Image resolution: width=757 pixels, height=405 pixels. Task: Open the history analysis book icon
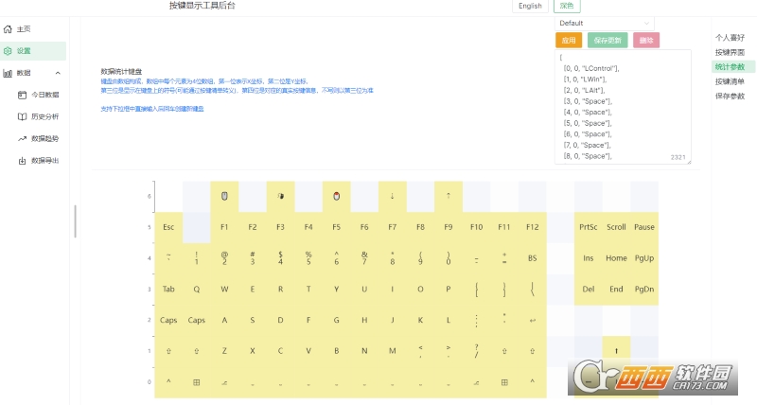click(22, 116)
